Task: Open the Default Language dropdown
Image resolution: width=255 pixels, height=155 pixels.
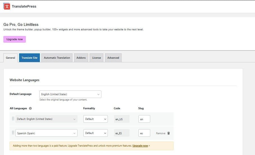Action: tap(70, 94)
